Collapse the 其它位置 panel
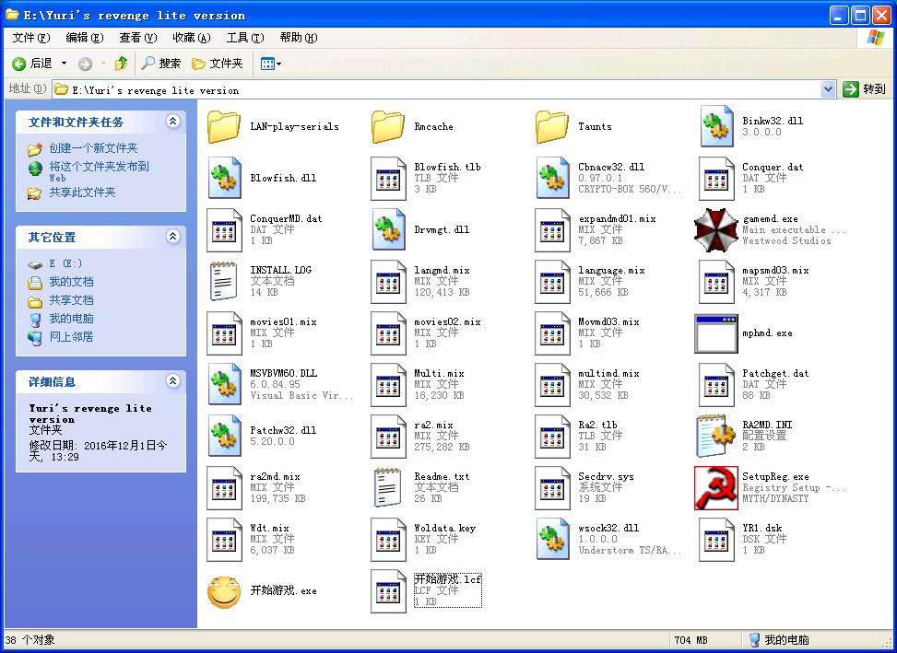Image resolution: width=897 pixels, height=653 pixels. (x=172, y=236)
